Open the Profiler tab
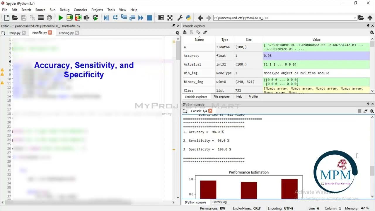The height and width of the screenshot is (211, 375). point(253,96)
